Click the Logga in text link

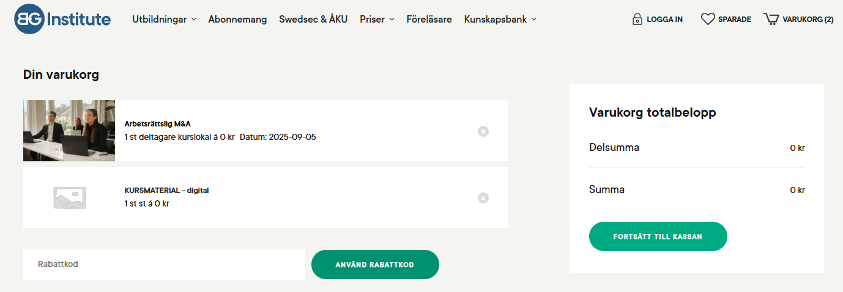664,20
